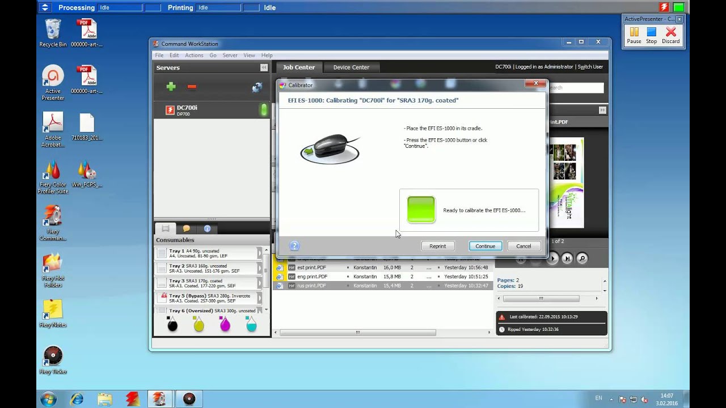Click the Switch User link
The height and width of the screenshot is (408, 726).
click(x=590, y=67)
